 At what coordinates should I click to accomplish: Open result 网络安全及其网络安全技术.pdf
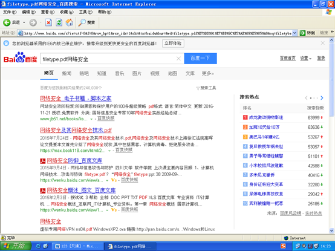tap(76, 130)
